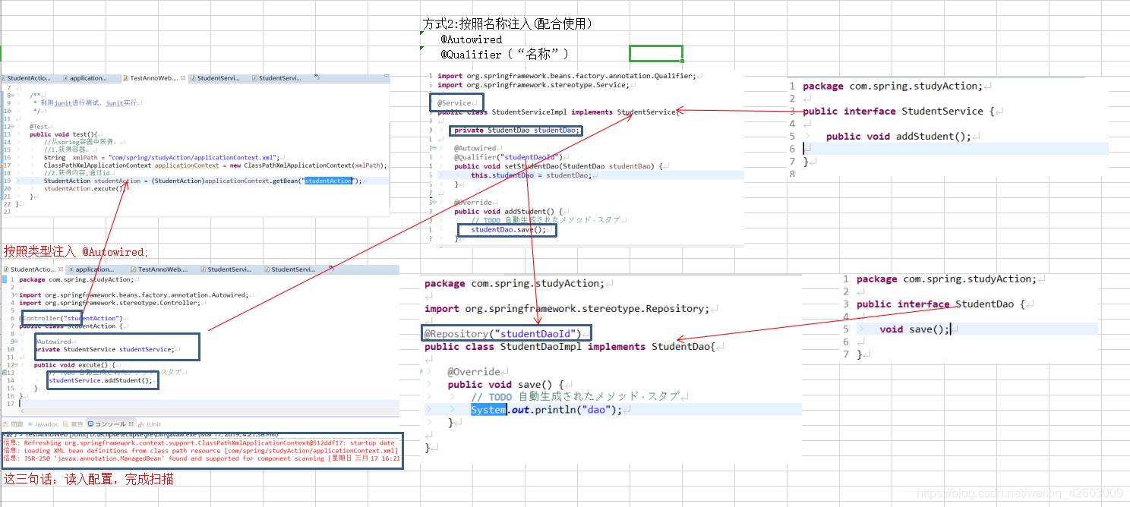Click 'private StudentDao studentDao;' line

point(516,130)
